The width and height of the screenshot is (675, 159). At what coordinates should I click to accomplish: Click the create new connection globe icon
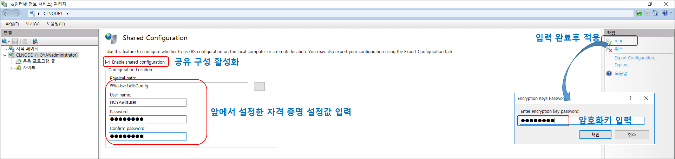point(4,41)
